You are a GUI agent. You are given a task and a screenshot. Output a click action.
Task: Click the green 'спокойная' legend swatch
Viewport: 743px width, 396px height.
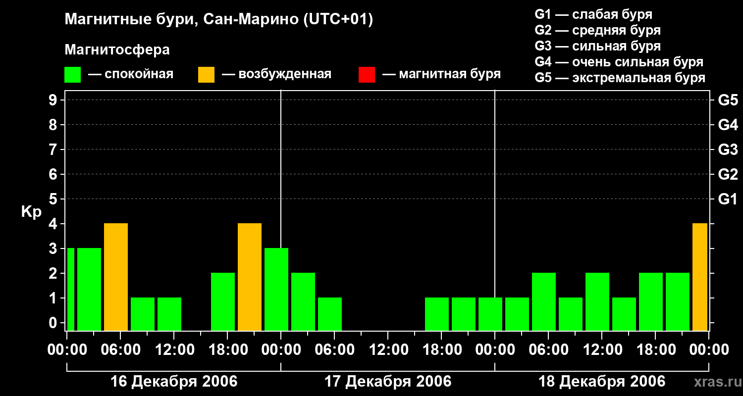[x=73, y=75]
